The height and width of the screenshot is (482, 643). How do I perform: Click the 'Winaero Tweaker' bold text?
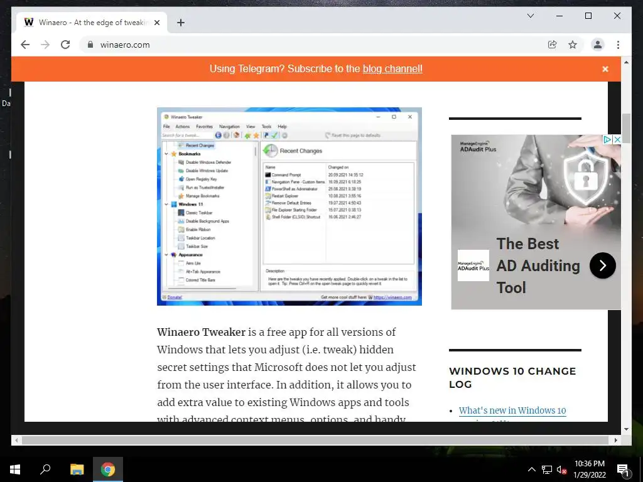[201, 332]
